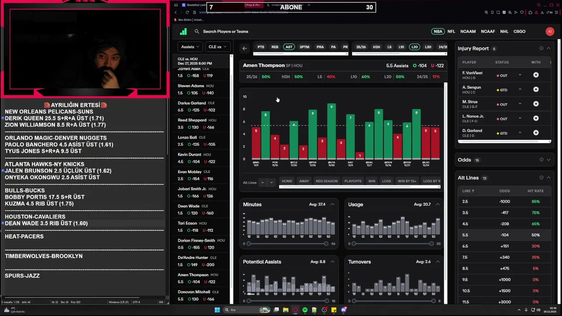Switch to the CSGO tab
This screenshot has height=316, width=562.
pos(519,32)
